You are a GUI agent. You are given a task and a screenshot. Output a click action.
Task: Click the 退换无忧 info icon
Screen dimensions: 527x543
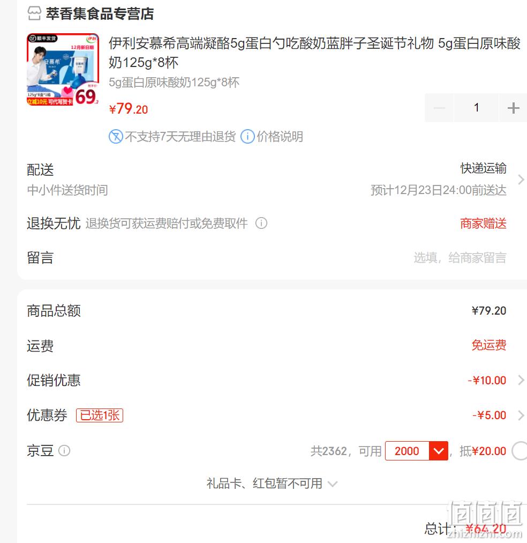coord(261,223)
